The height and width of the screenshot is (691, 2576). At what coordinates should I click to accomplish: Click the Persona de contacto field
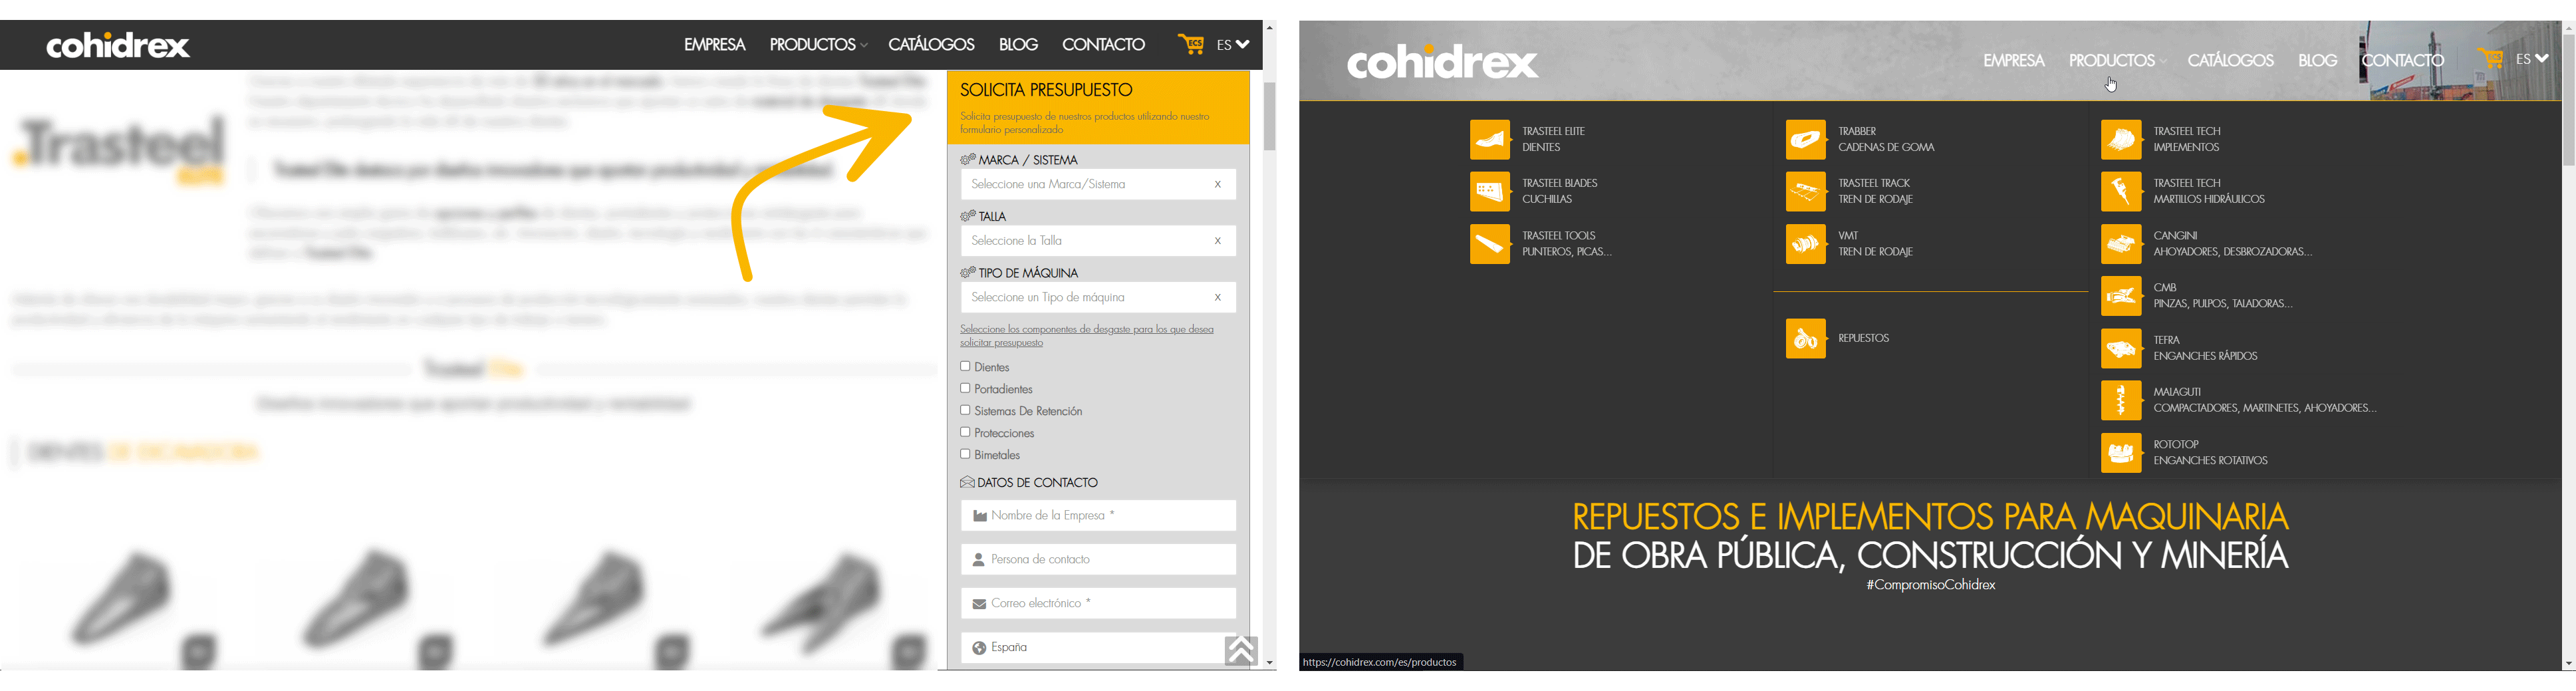tap(1098, 559)
